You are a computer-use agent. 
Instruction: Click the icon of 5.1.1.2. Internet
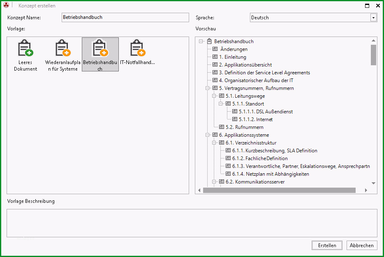(235, 119)
